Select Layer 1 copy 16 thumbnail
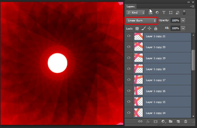This screenshot has height=128, width=197. 139,90
